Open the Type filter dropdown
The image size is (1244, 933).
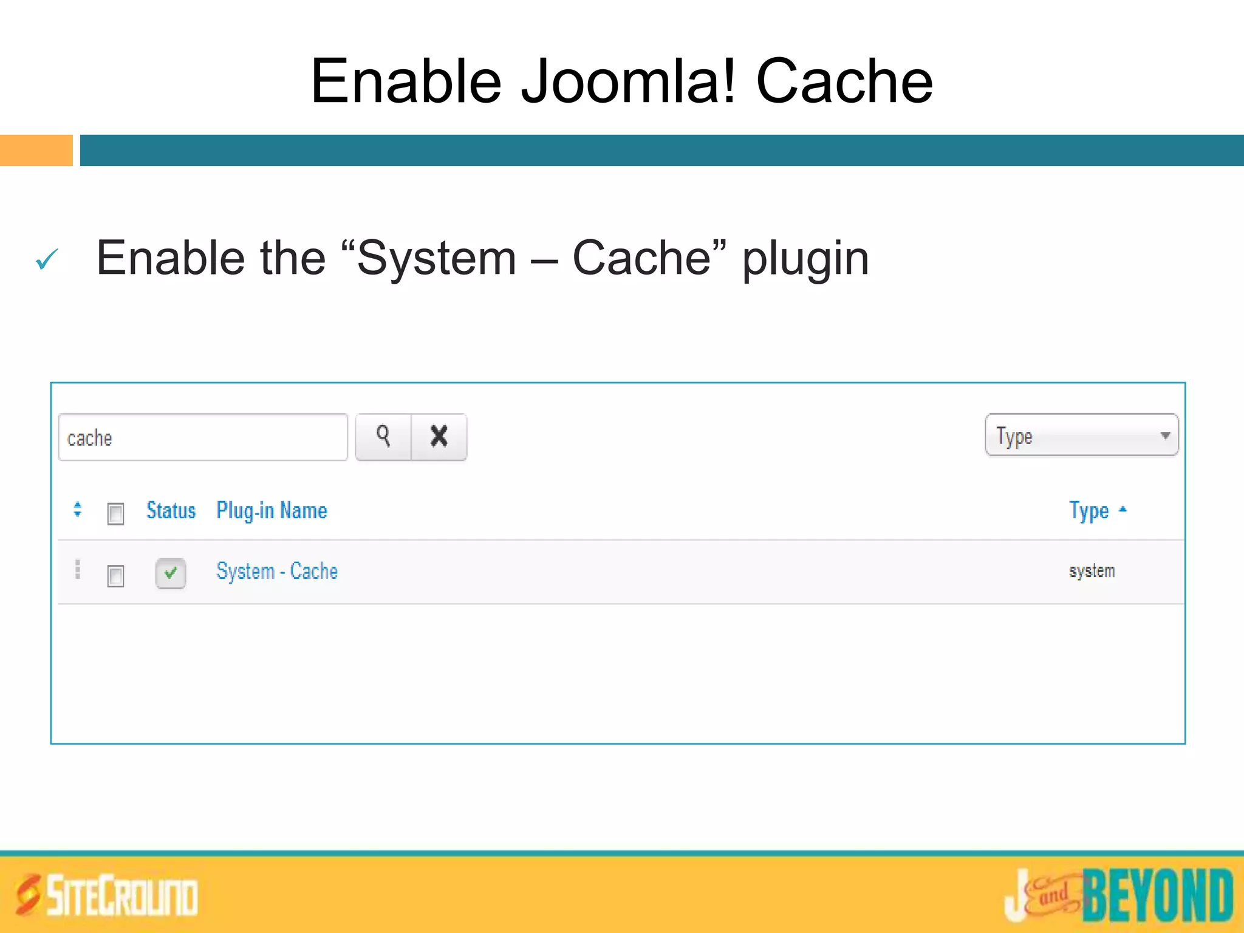(1082, 435)
